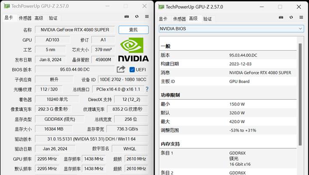Open the hamburger menu in right GPU-Z window
Screen dimensions: 309x175
[x=301, y=17]
